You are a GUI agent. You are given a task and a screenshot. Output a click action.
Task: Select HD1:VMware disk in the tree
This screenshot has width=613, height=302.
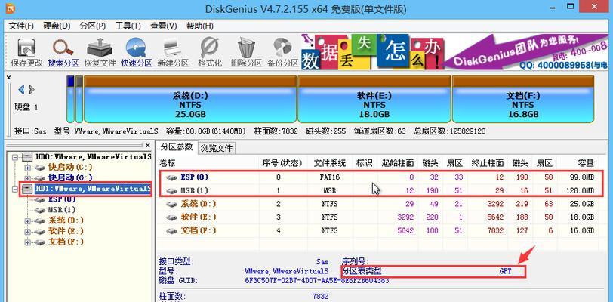[93, 189]
